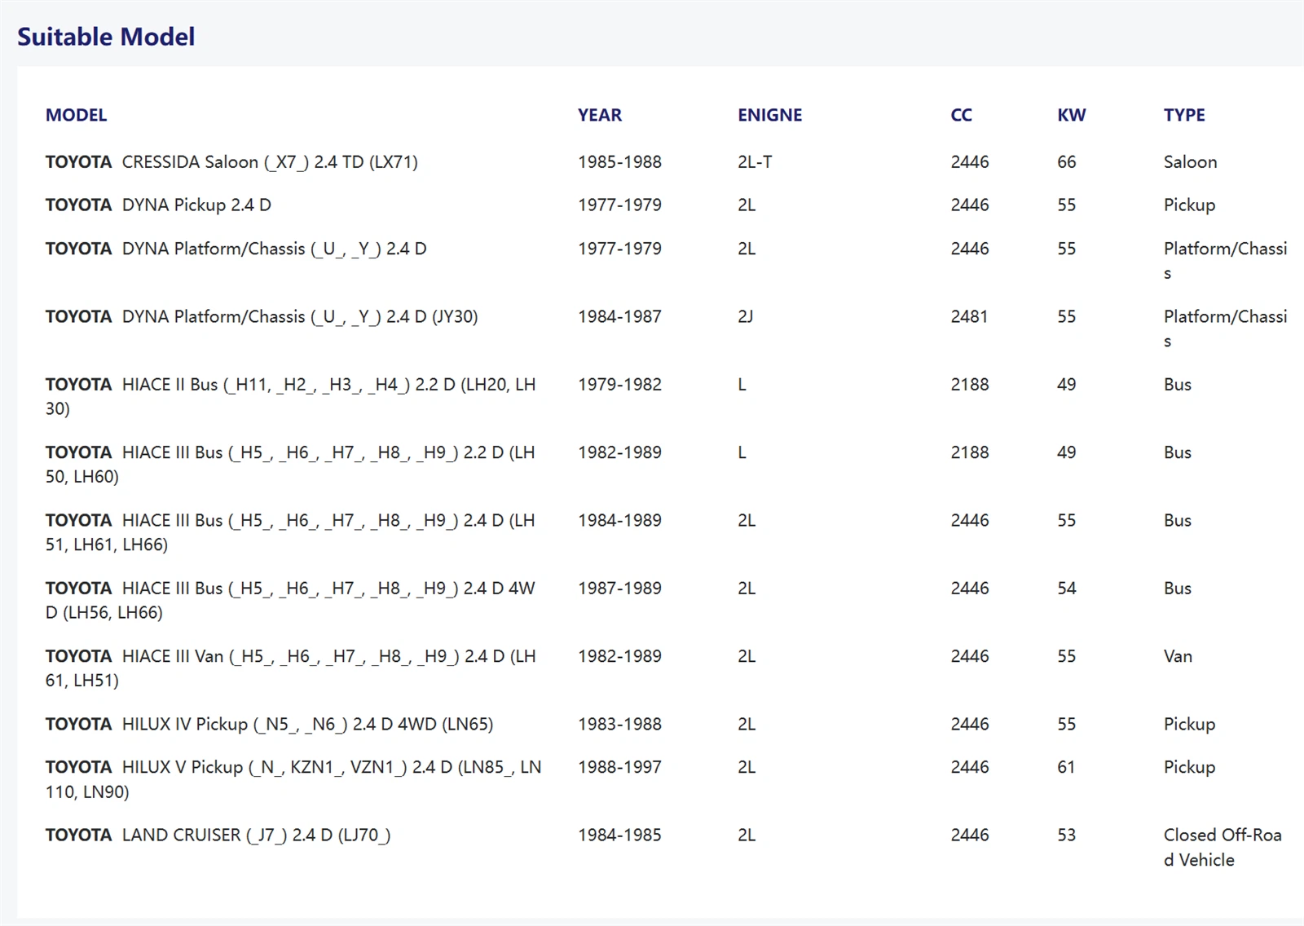The image size is (1304, 926).
Task: Click CC 2188 in 1982-1989 row
Action: point(970,452)
